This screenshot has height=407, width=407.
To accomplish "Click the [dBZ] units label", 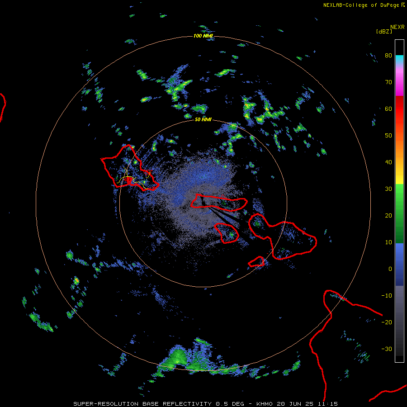I will [384, 31].
